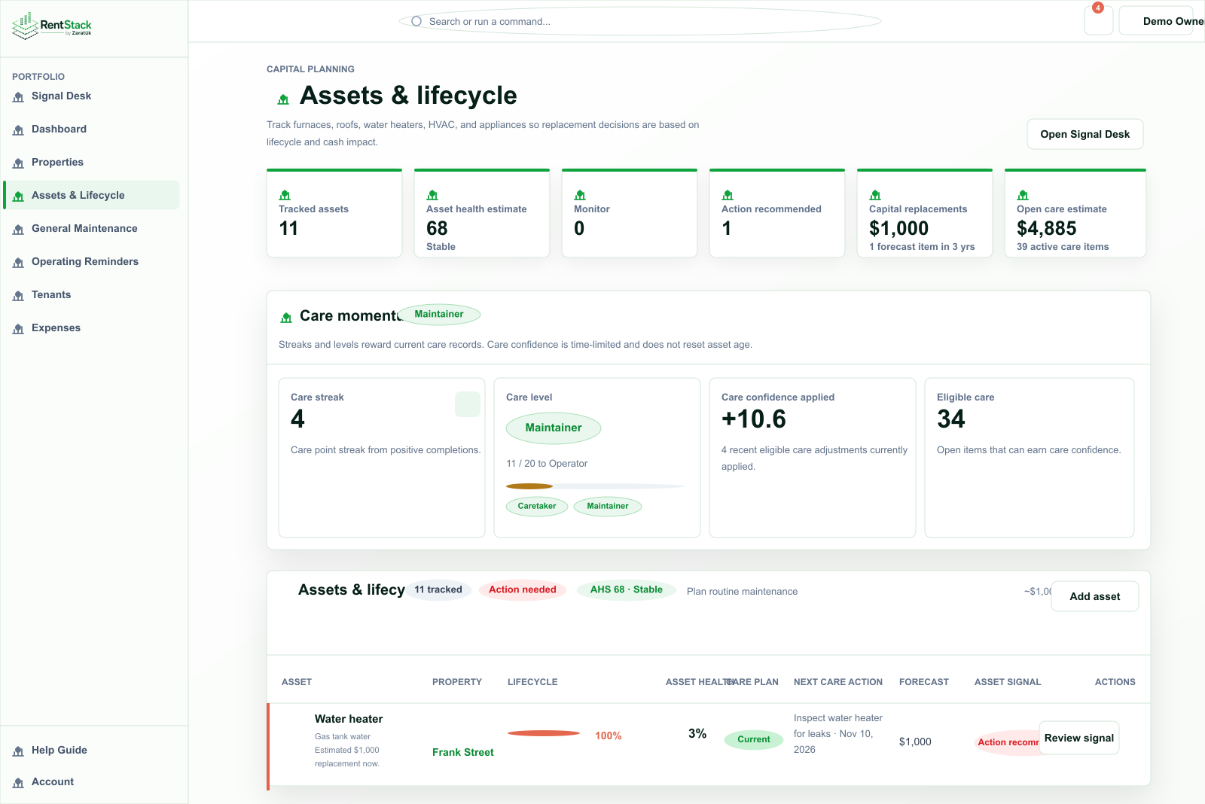1205x804 pixels.
Task: Click the Account sidebar icon
Action: pos(18,782)
